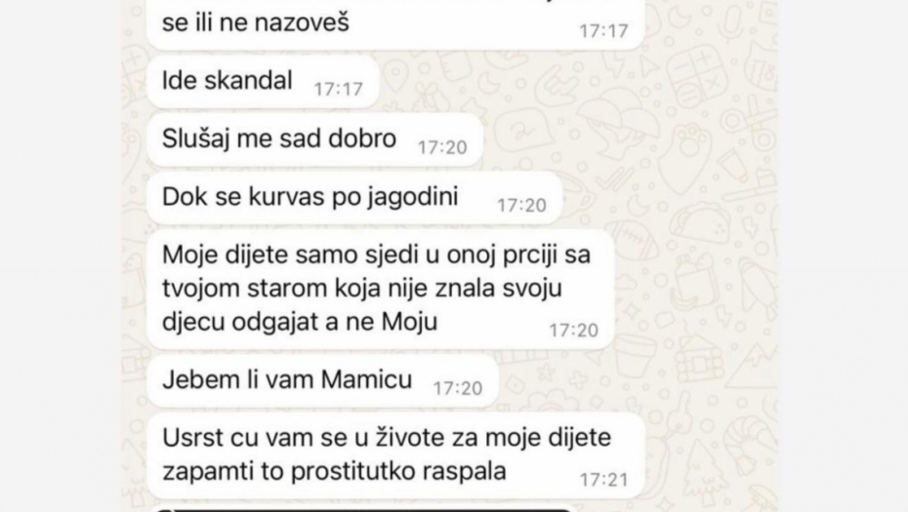Select the partial 'se ili ne nazoveš' message
908x512 pixels.
(396, 24)
